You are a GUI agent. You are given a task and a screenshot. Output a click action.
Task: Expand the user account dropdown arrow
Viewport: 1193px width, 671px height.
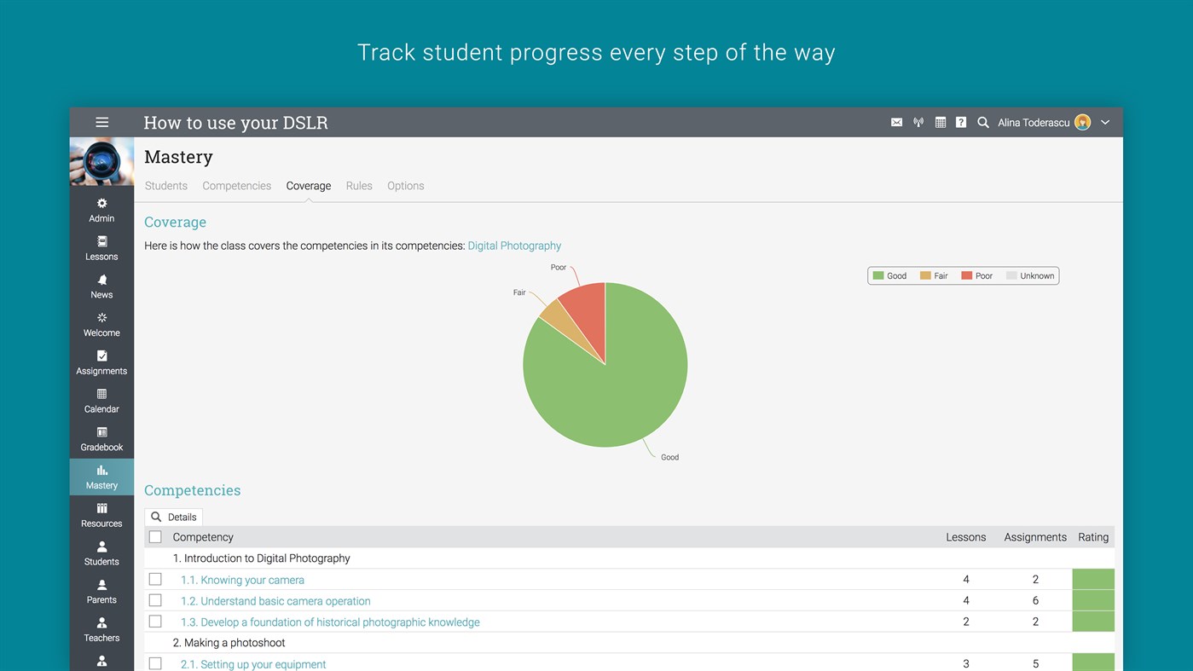coord(1105,123)
